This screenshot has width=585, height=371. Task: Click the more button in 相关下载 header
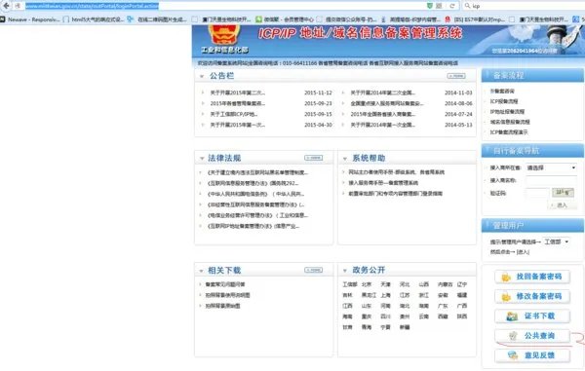313,270
